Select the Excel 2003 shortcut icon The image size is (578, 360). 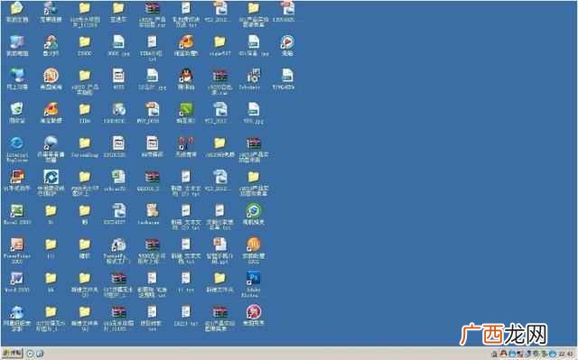click(x=17, y=210)
